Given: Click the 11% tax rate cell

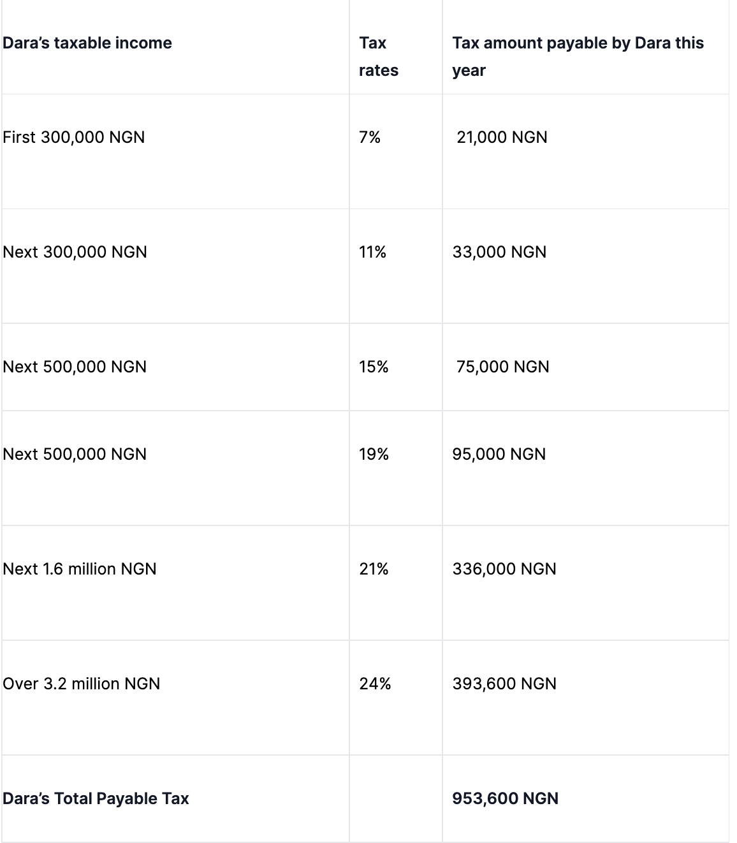Looking at the screenshot, I should (372, 253).
